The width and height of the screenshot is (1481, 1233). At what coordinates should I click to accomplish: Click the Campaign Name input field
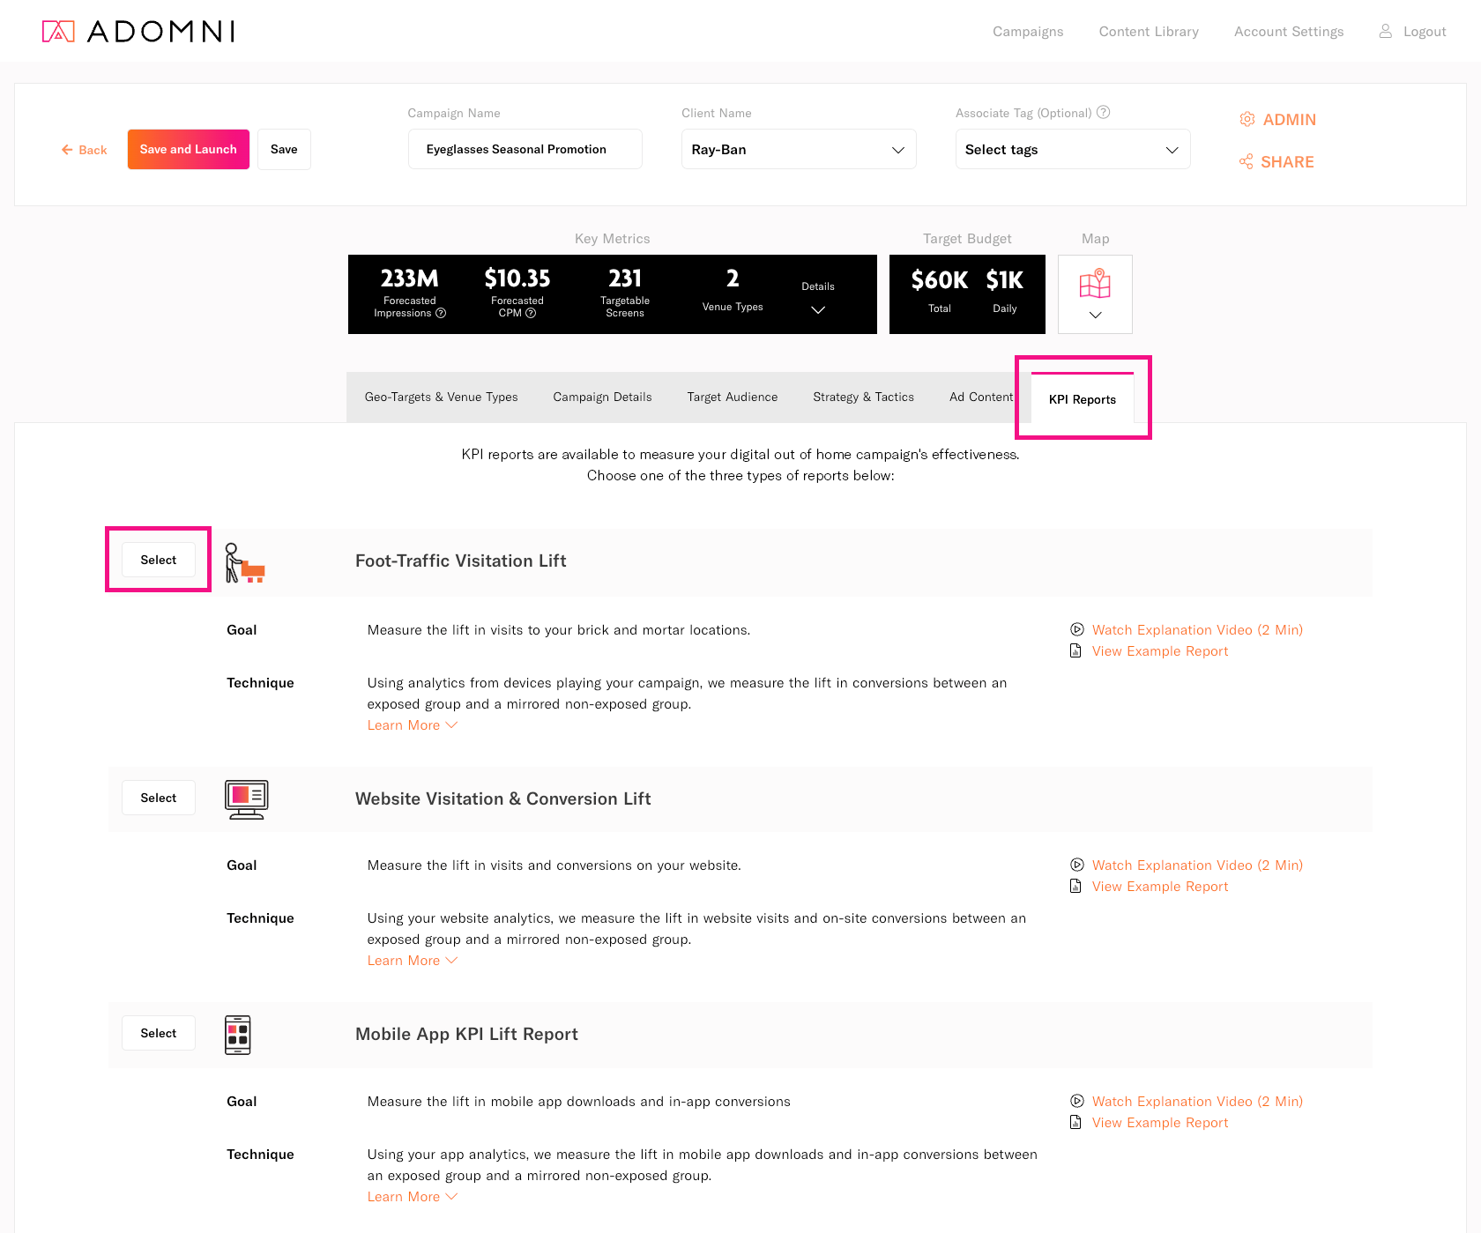click(x=525, y=150)
